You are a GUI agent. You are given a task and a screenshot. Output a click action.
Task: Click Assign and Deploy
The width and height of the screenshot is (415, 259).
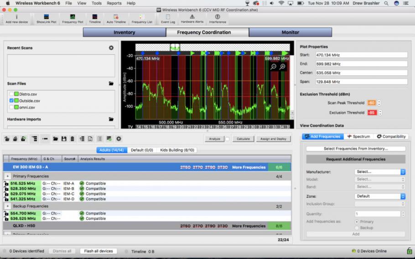pos(273,139)
